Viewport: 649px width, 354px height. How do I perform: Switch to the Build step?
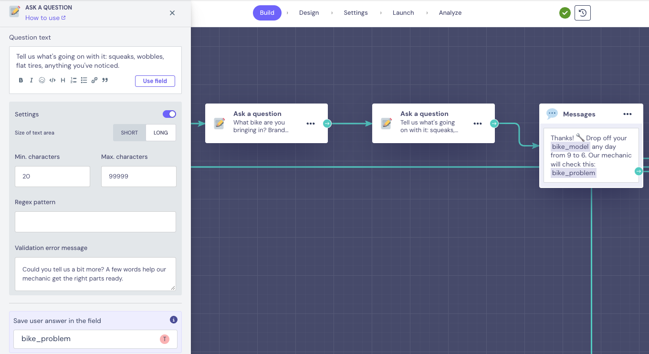[267, 13]
